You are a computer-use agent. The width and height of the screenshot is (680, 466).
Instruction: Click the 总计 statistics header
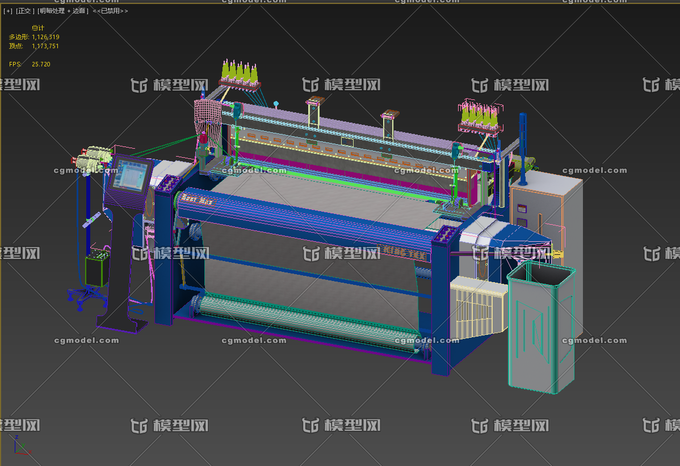coord(37,28)
